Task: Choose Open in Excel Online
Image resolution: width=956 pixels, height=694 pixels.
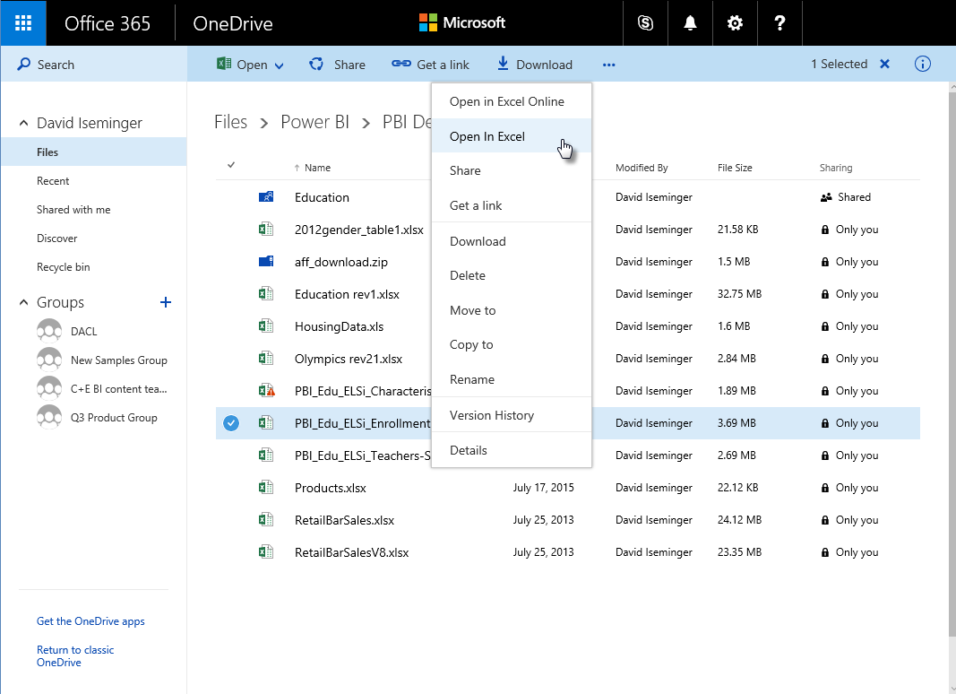Action: tap(512, 101)
